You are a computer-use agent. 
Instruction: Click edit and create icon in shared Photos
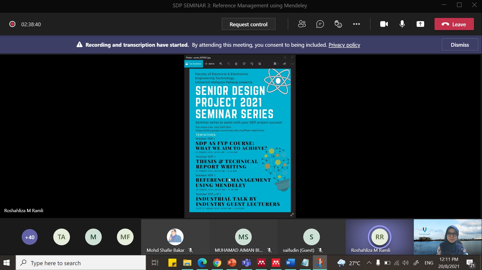point(276,64)
